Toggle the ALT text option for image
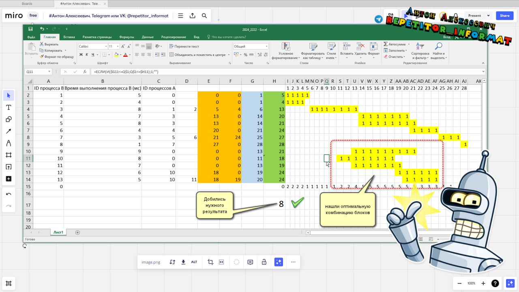The width and height of the screenshot is (519, 292). pos(194,262)
